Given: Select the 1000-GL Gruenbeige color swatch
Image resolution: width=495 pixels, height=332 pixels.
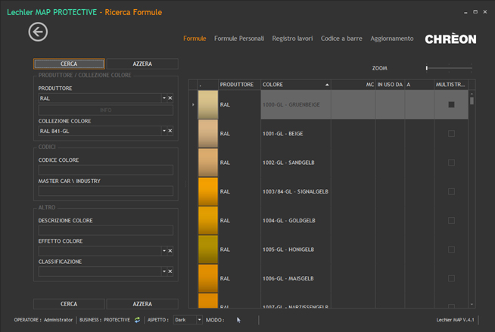Looking at the screenshot, I should 207,104.
